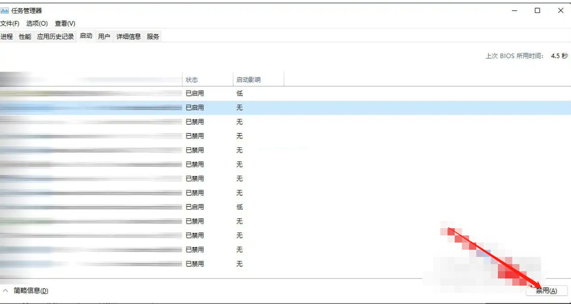Screen dimensions: 571x304
Task: Open the 查看(V) menu
Action: pos(65,24)
